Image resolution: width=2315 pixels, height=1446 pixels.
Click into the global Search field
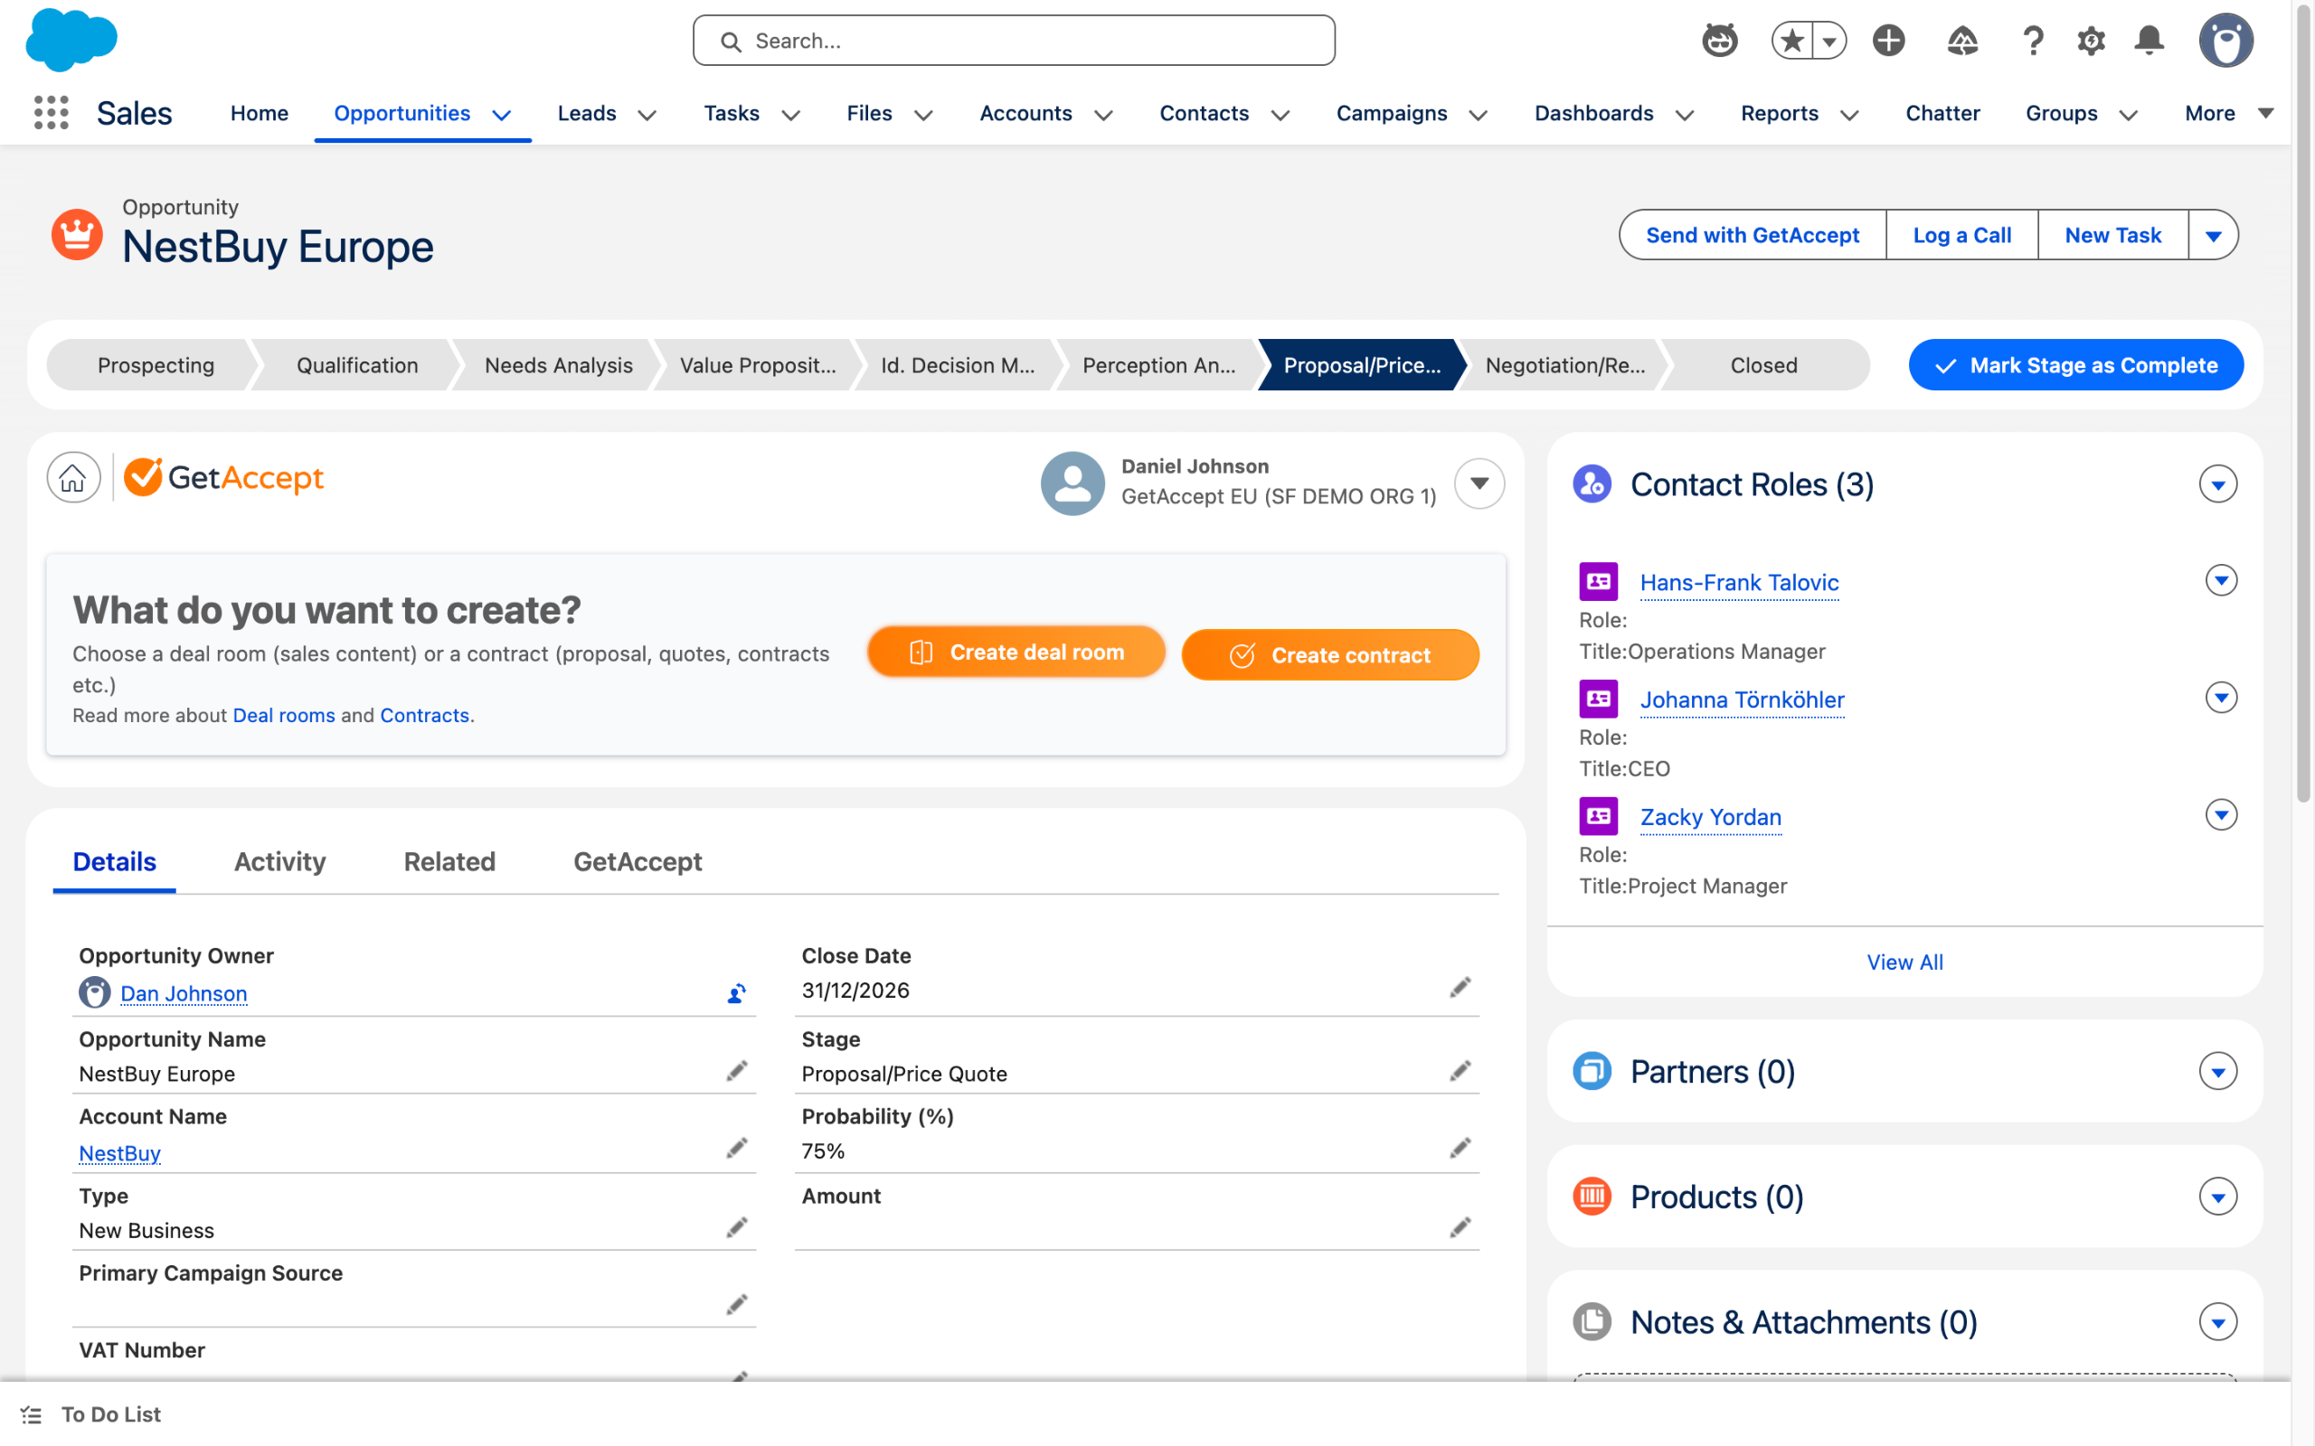(x=1014, y=42)
